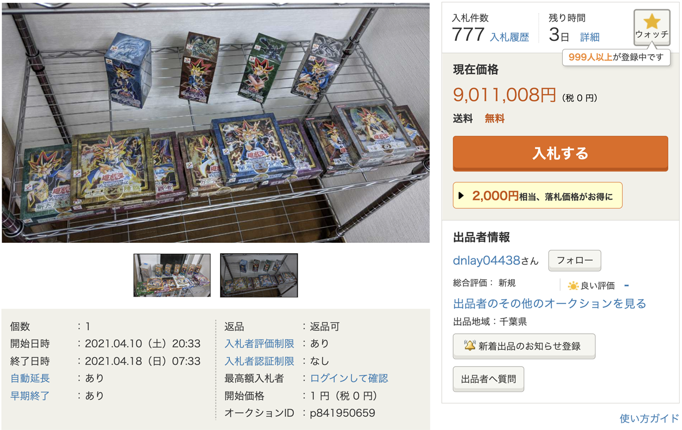Click the bell icon for new listing alerts
The height and width of the screenshot is (430, 682).
coord(470,345)
